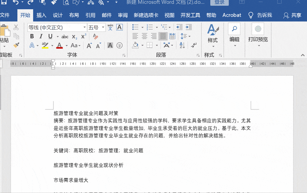Image resolution: width=307 pixels, height=193 pixels.
Task: Toggle strikethrough text formatting
Action: click(65, 36)
